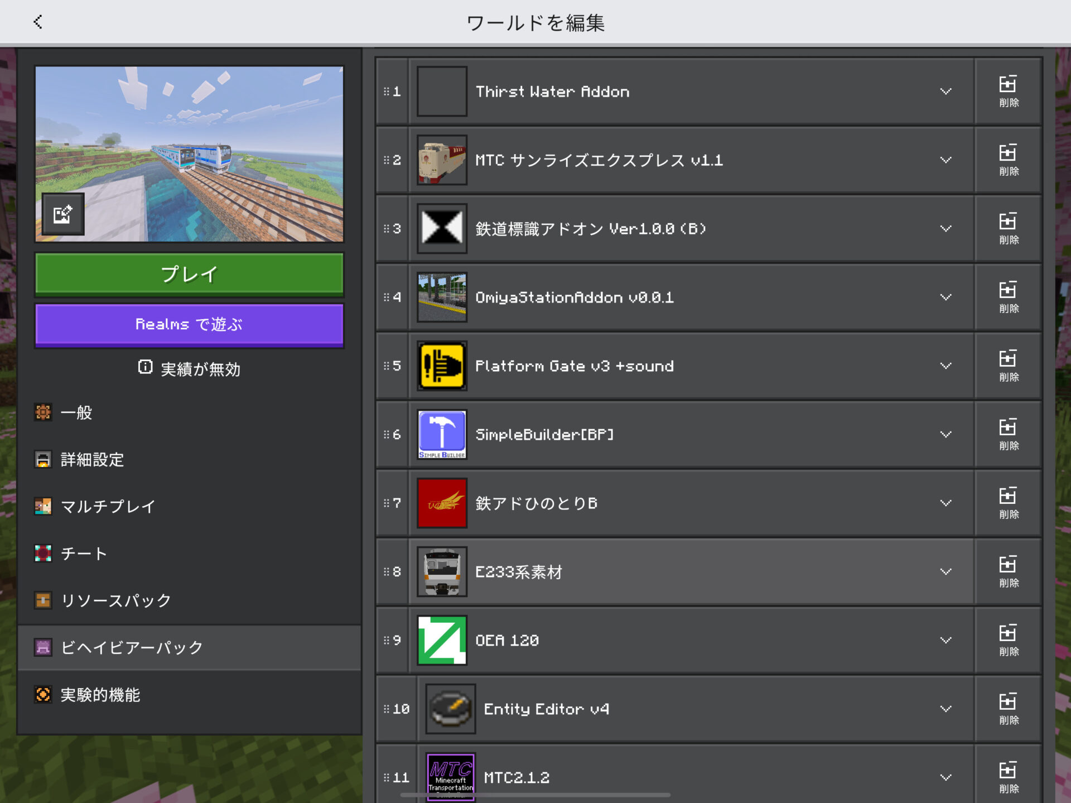Click the 実績が無効 info icon
The width and height of the screenshot is (1071, 803).
[145, 367]
